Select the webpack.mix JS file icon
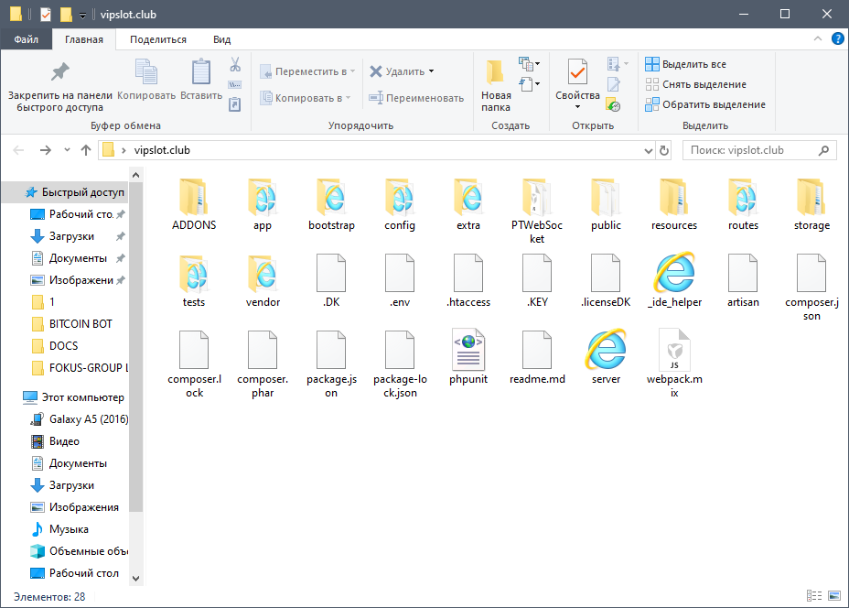The width and height of the screenshot is (849, 608). (x=674, y=350)
